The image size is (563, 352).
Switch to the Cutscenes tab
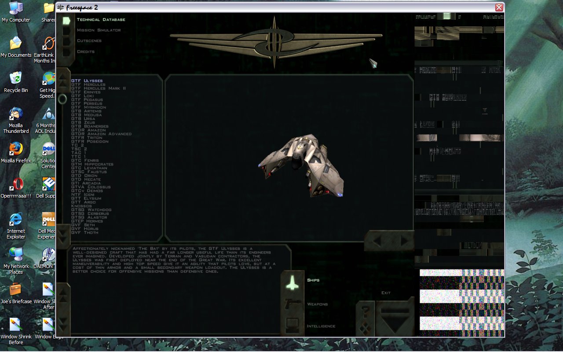(89, 41)
